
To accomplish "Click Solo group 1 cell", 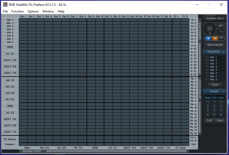I will (x=214, y=102).
